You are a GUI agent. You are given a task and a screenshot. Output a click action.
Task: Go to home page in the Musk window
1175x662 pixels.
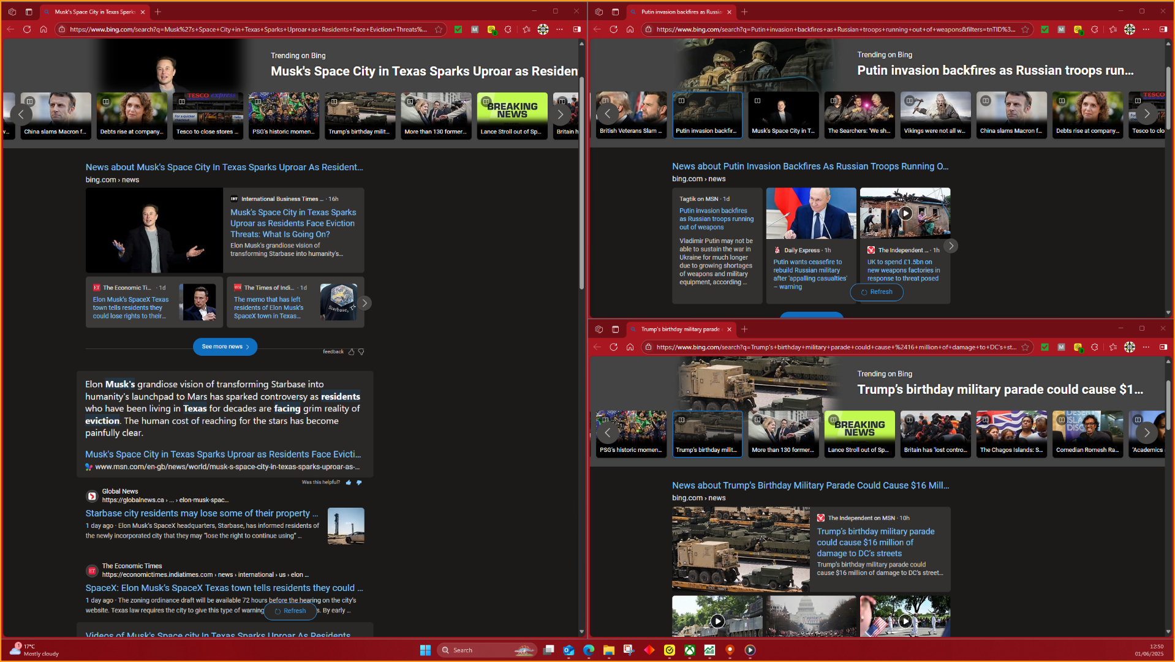tap(43, 29)
